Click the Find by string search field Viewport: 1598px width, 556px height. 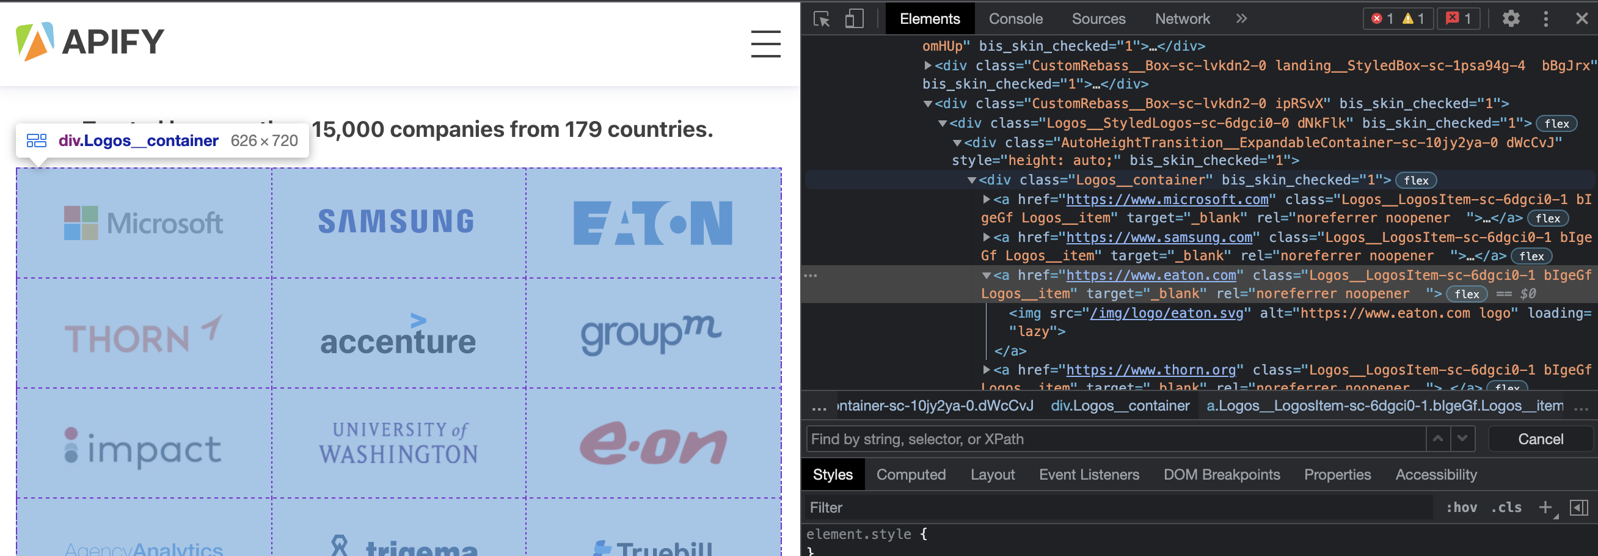(x=1115, y=439)
